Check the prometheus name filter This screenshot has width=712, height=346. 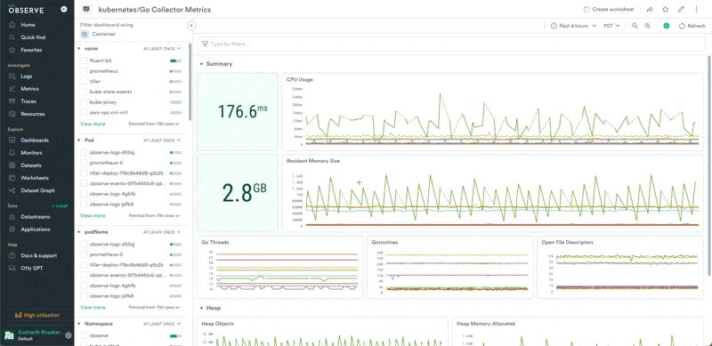point(84,71)
